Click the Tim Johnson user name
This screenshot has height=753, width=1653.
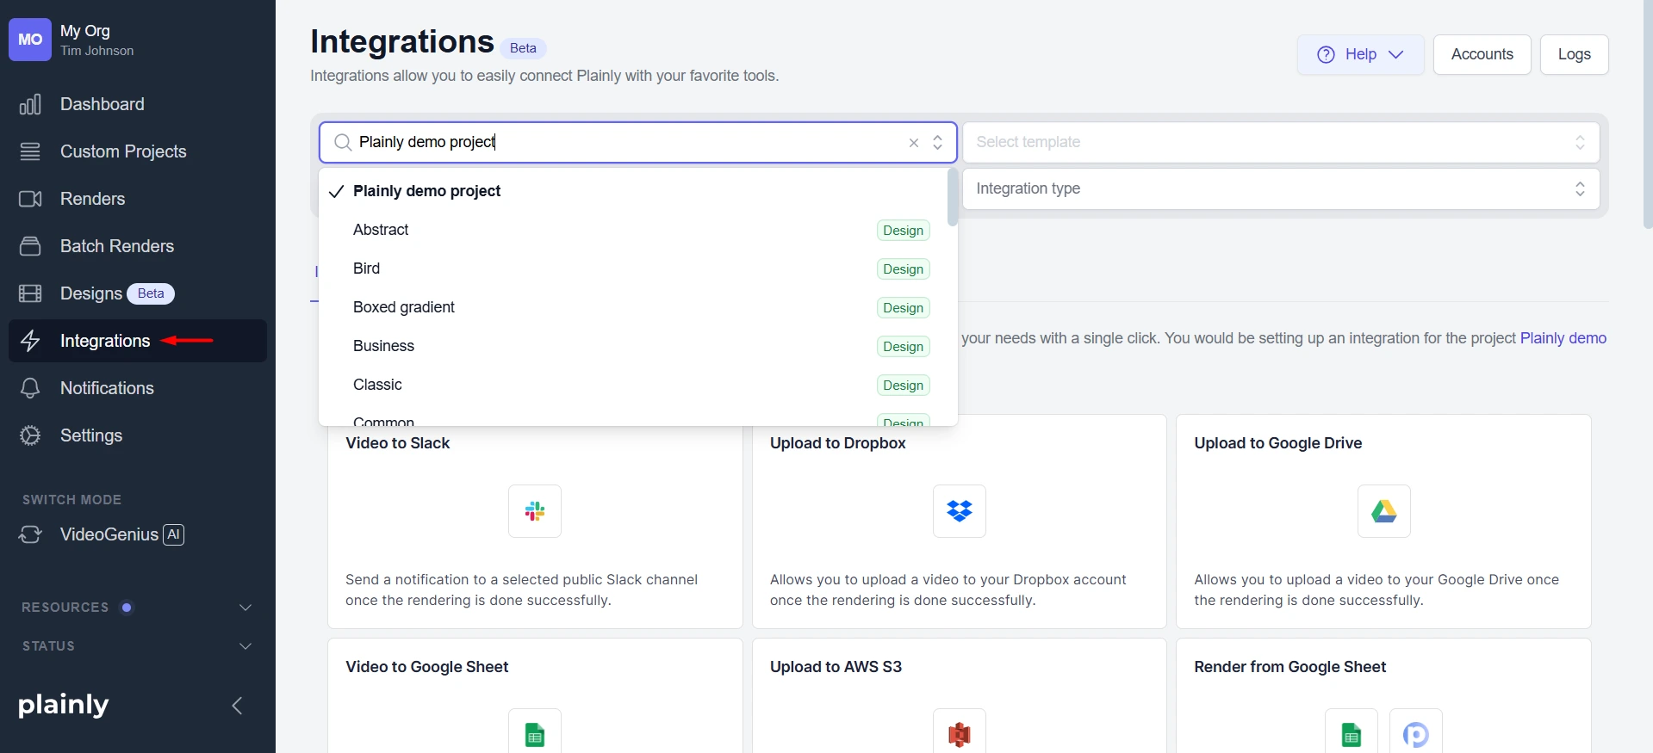click(x=97, y=51)
